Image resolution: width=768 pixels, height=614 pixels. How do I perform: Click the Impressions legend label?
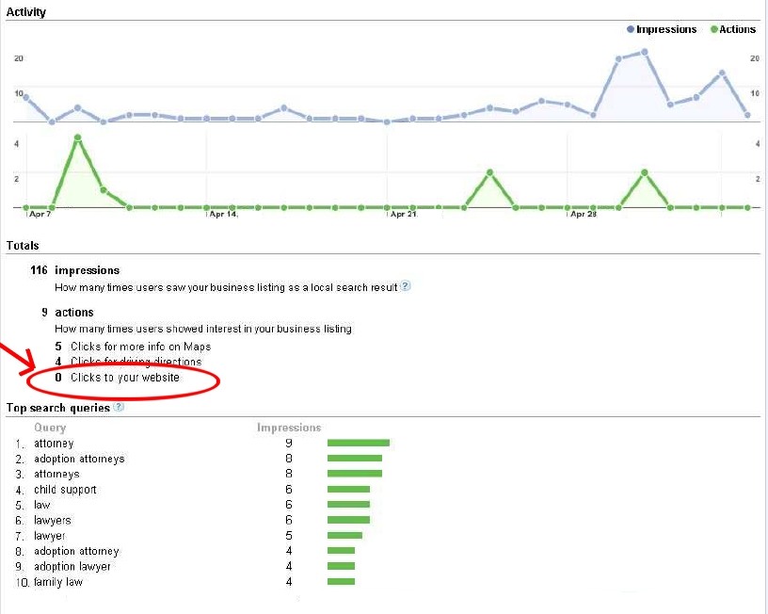(666, 29)
